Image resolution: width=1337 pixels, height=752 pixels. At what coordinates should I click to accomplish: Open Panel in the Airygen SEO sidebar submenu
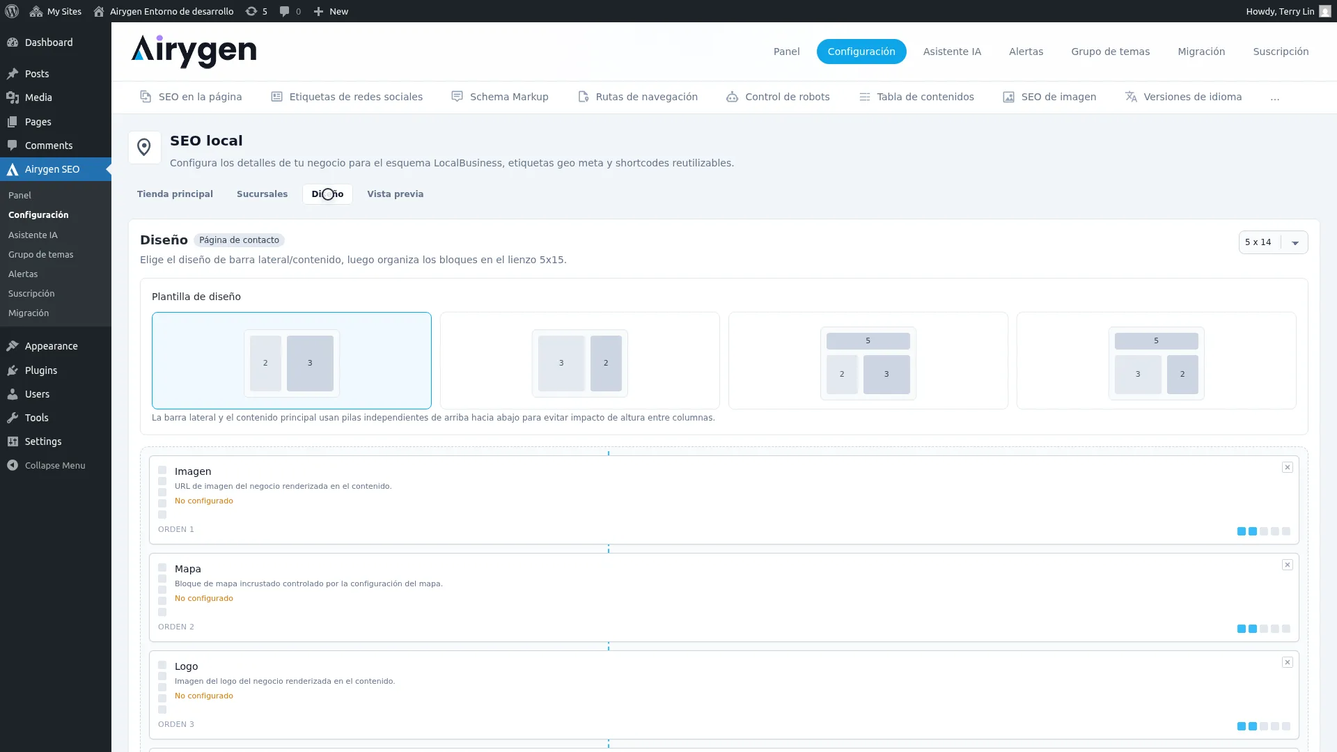coord(19,196)
